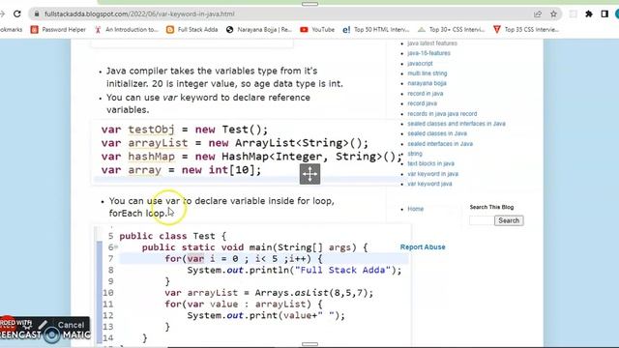This screenshot has width=619, height=348.
Task: Click the share page icon
Action: tap(538, 14)
